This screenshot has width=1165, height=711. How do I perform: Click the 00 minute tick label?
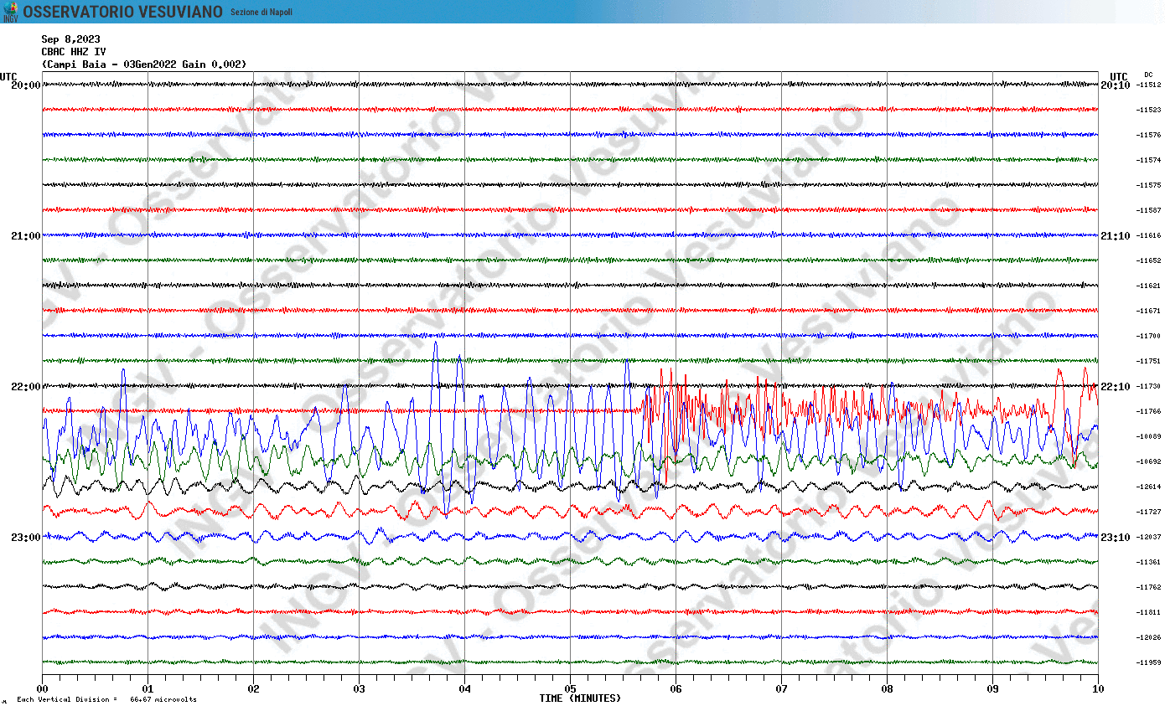42,689
